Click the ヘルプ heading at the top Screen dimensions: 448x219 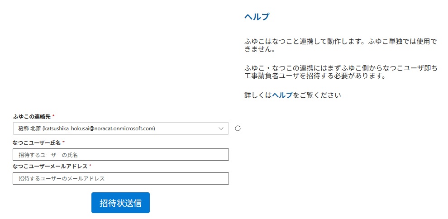point(257,17)
